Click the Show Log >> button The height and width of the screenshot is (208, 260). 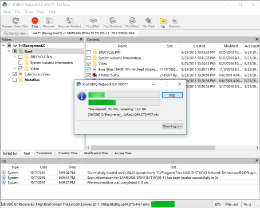pyautogui.click(x=172, y=126)
